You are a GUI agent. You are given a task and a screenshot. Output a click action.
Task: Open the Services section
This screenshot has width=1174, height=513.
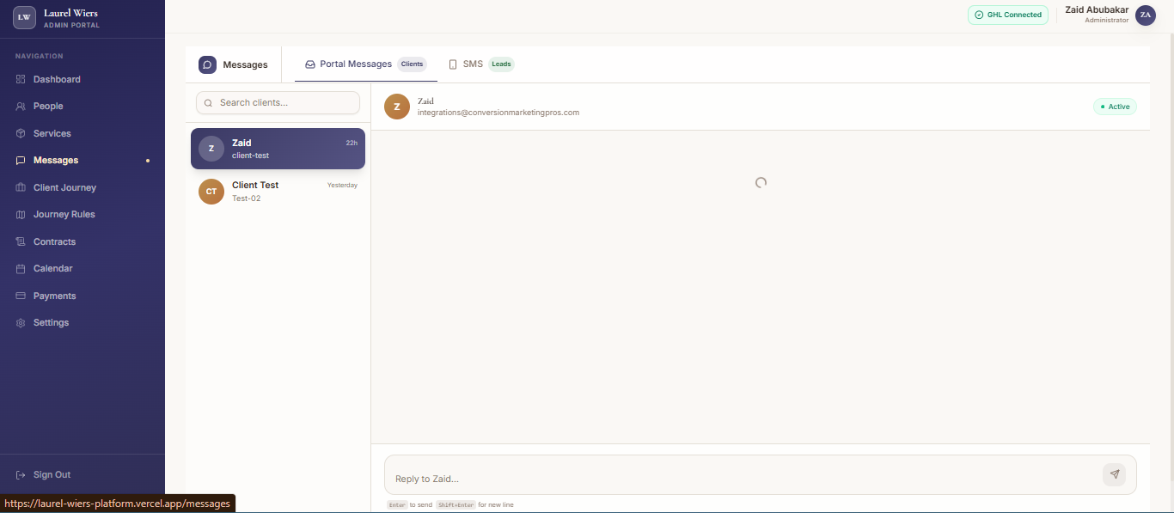click(19, 133)
